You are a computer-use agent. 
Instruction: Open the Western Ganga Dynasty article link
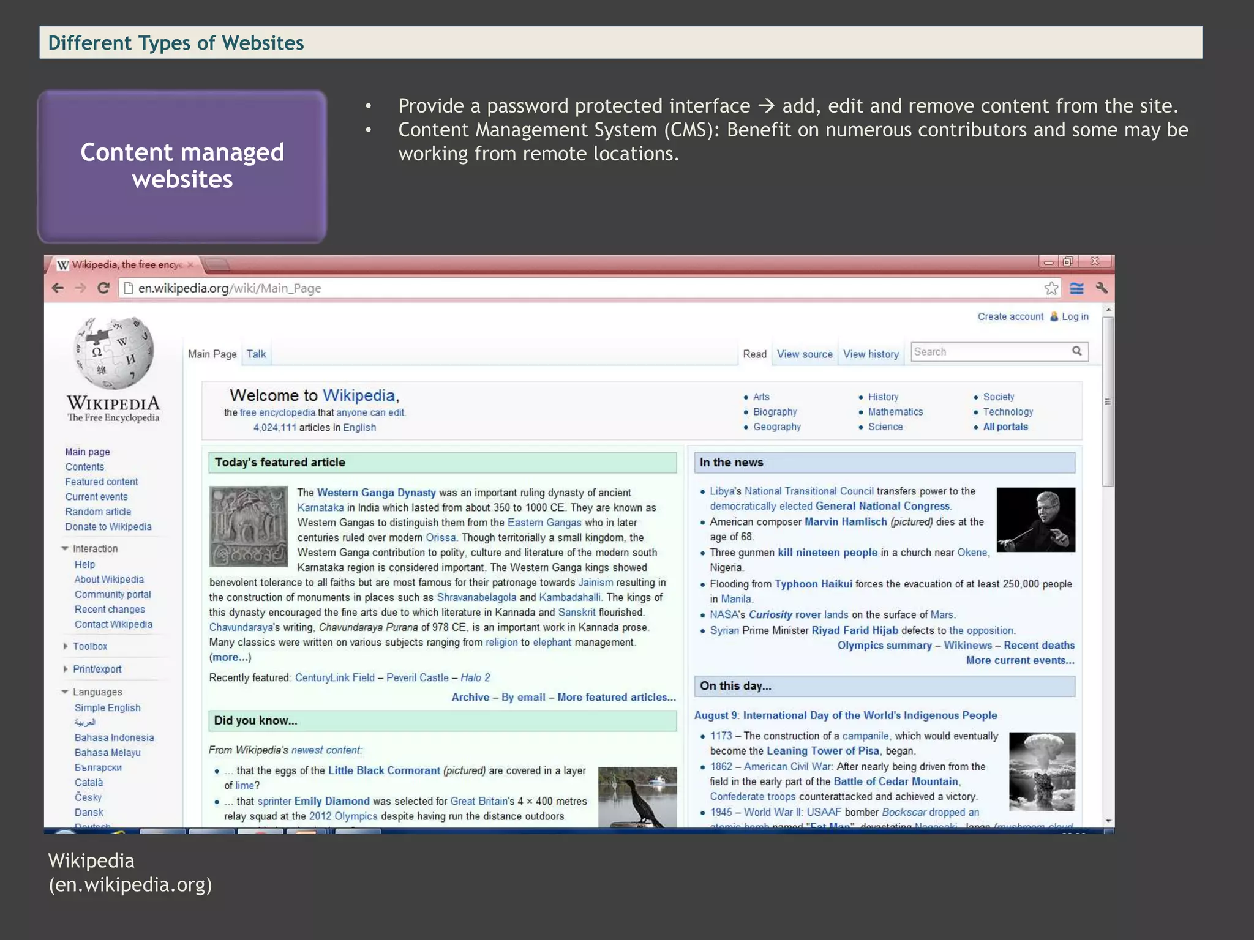click(377, 493)
